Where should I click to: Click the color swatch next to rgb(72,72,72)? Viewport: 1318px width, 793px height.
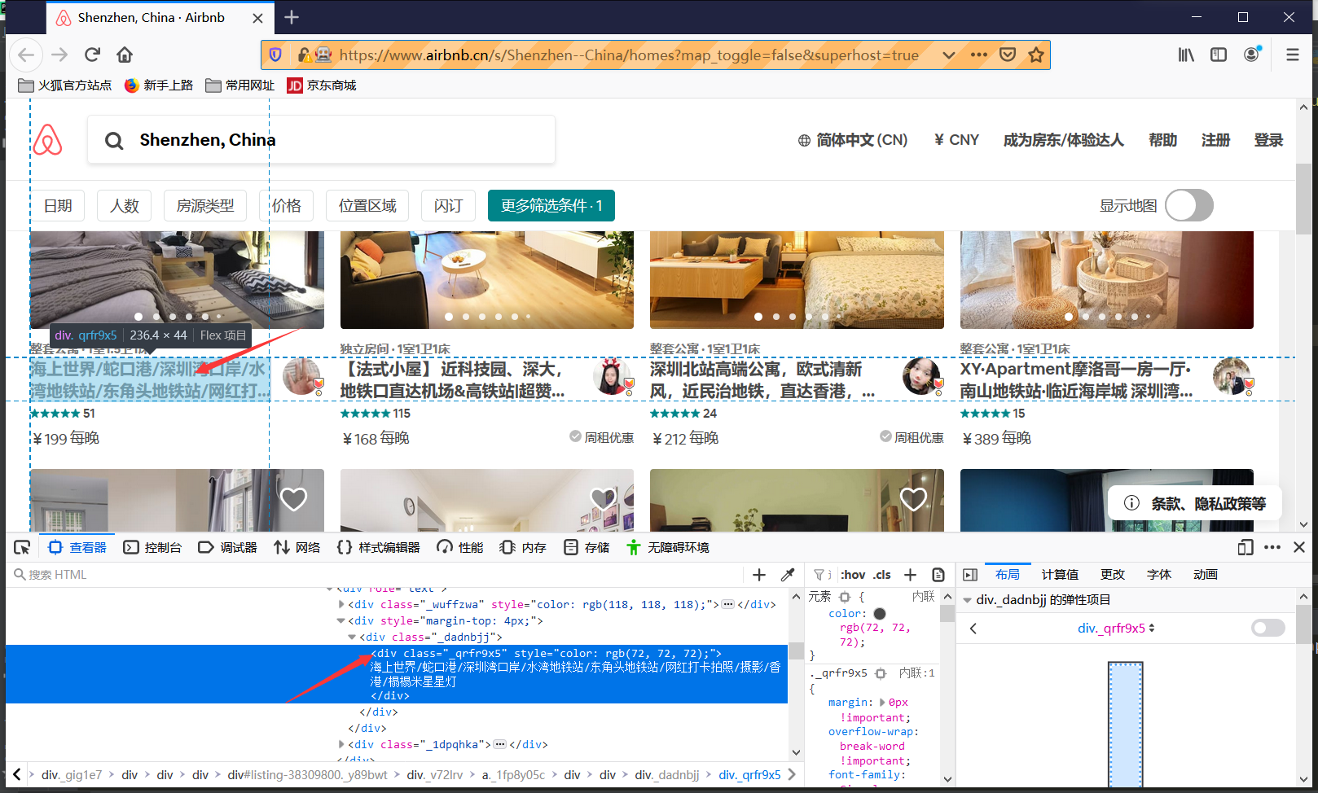pyautogui.click(x=879, y=613)
